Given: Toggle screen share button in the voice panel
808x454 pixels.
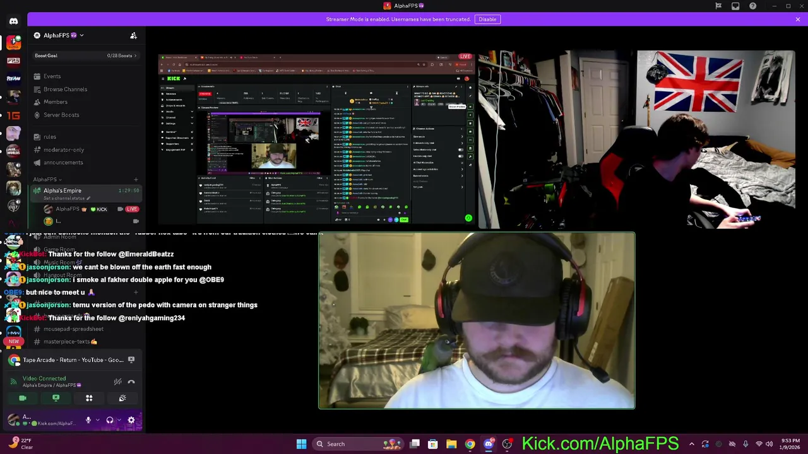Looking at the screenshot, I should click(56, 399).
